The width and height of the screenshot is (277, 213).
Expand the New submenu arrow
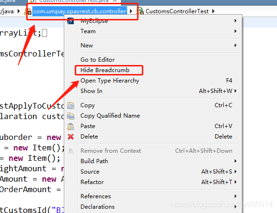coord(236,46)
